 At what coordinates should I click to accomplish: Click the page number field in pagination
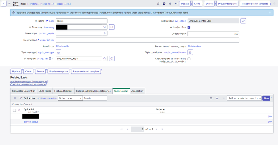pyautogui.click(x=137, y=129)
